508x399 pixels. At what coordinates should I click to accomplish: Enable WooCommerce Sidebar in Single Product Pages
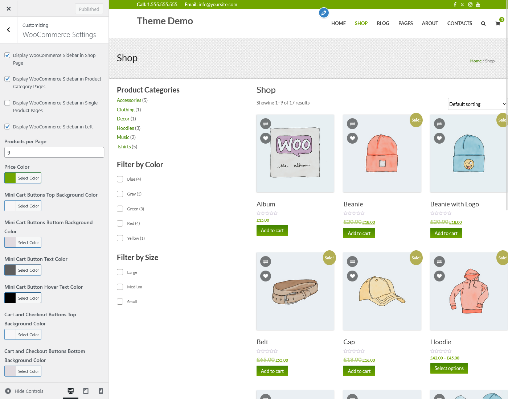tap(7, 103)
